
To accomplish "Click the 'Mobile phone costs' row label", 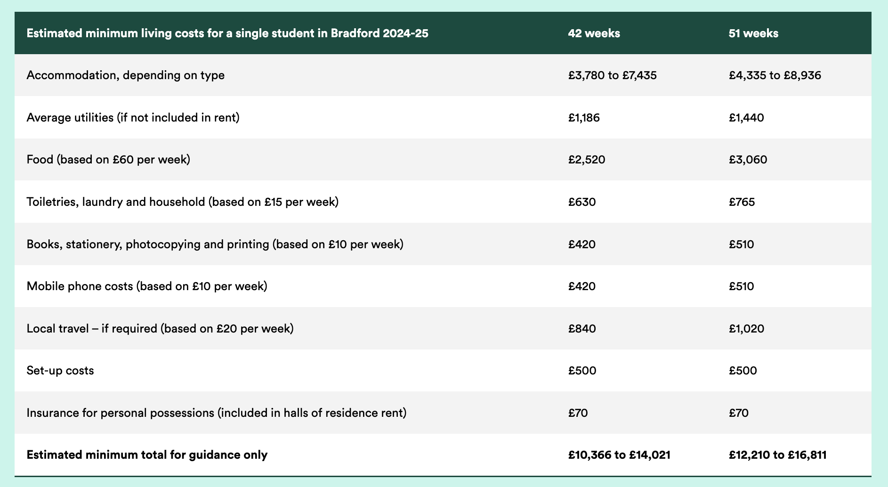I will [147, 286].
